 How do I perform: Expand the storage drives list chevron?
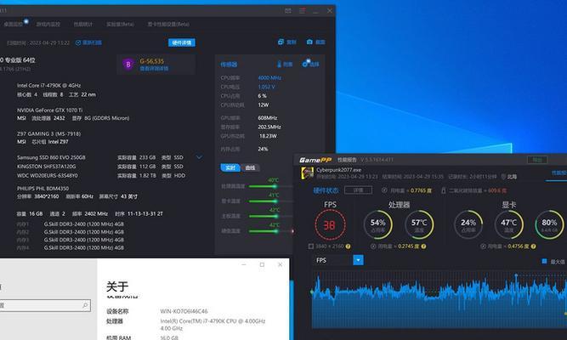[x=199, y=157]
